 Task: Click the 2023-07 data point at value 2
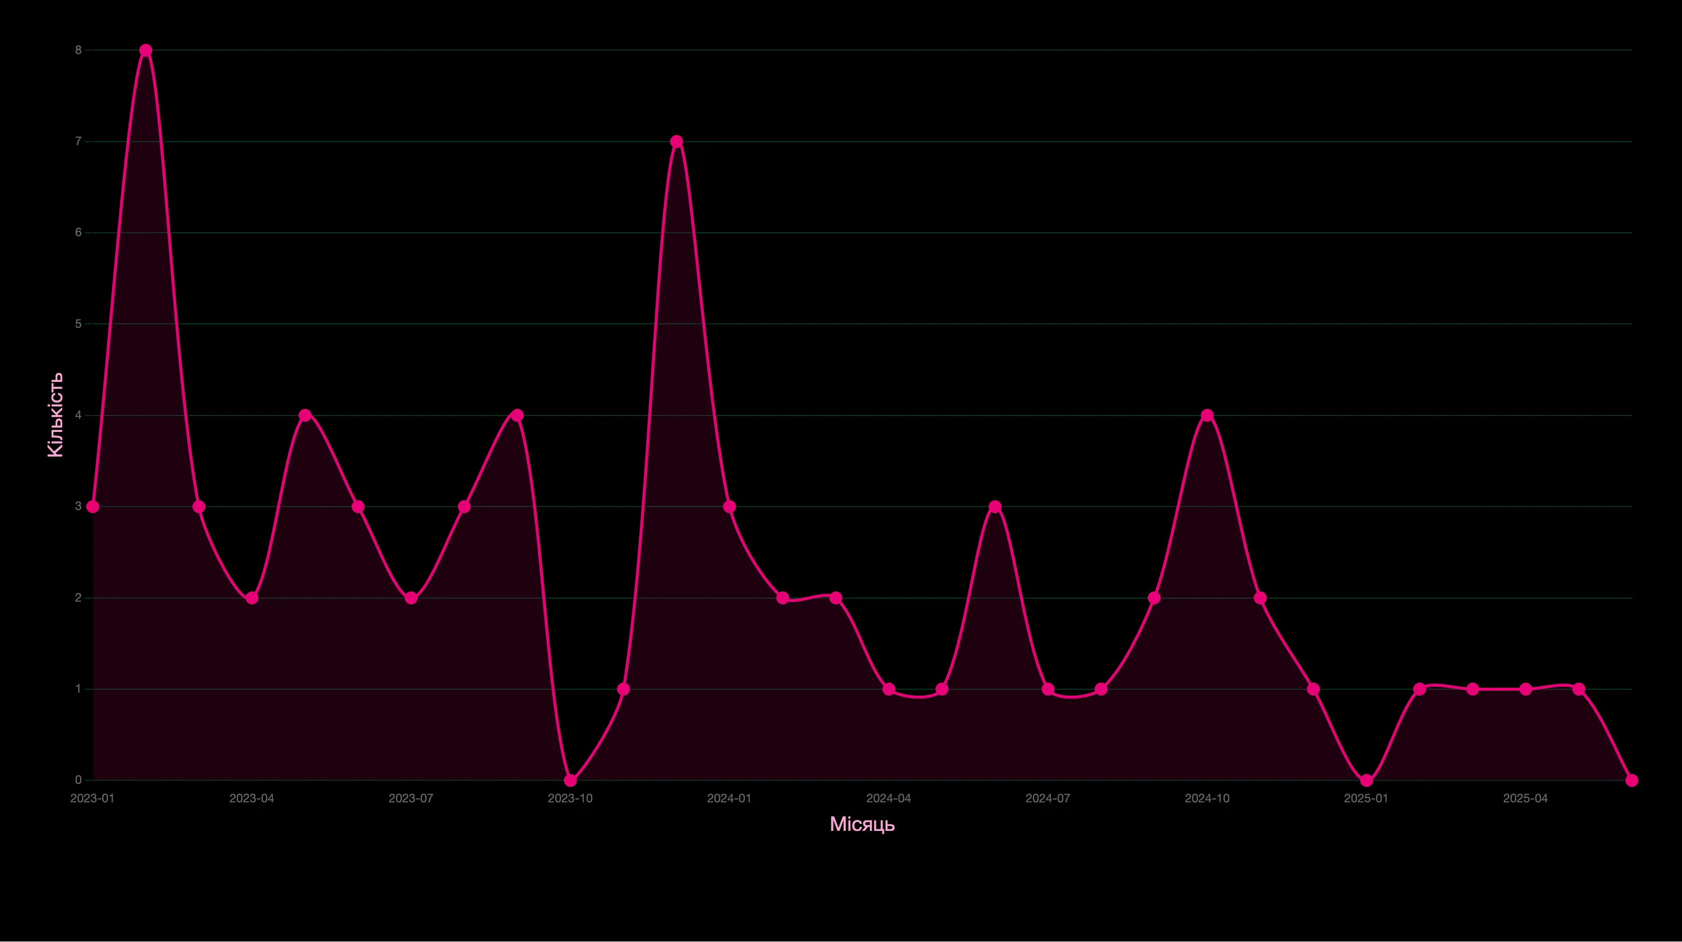410,598
